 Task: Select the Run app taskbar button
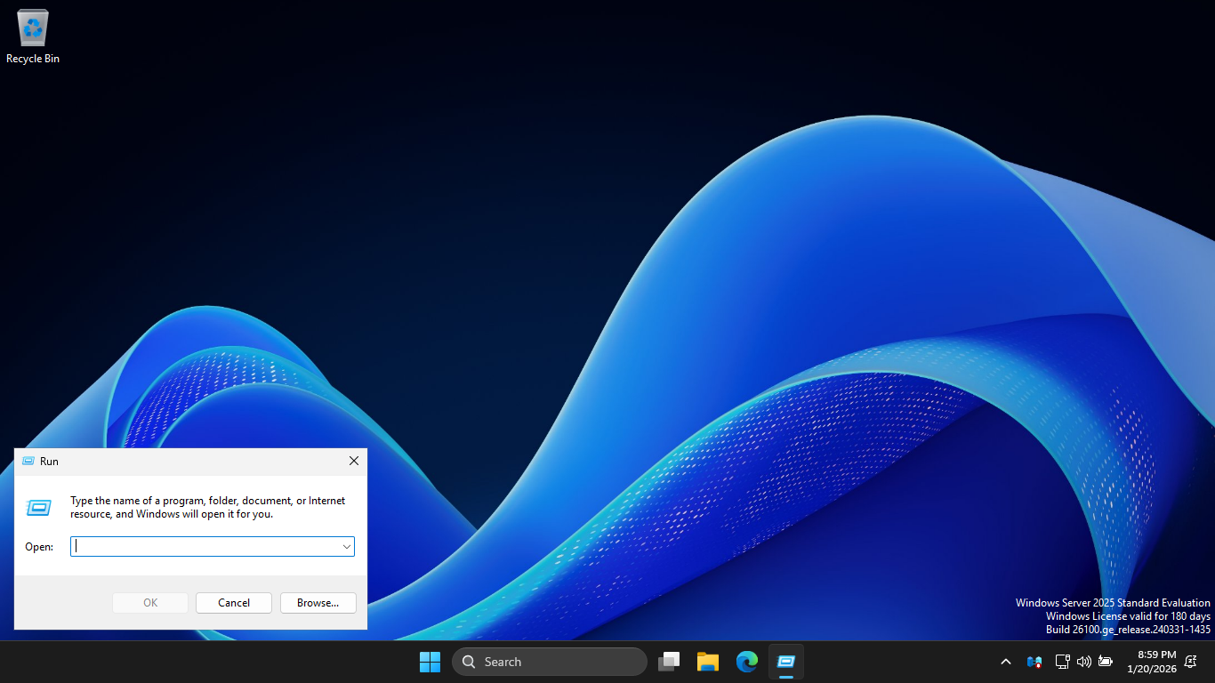point(786,662)
